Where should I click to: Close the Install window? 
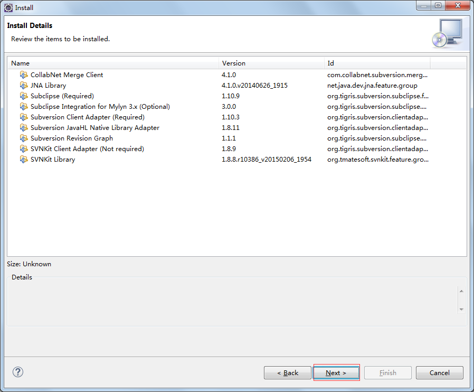(458, 6)
